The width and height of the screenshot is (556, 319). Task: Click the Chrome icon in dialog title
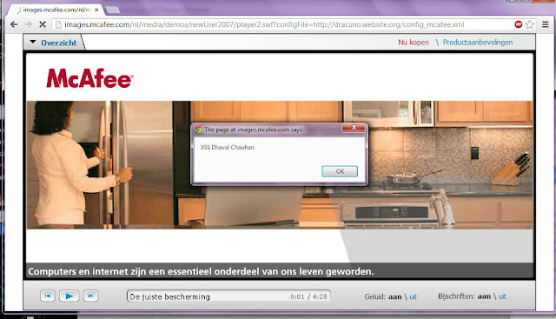198,130
